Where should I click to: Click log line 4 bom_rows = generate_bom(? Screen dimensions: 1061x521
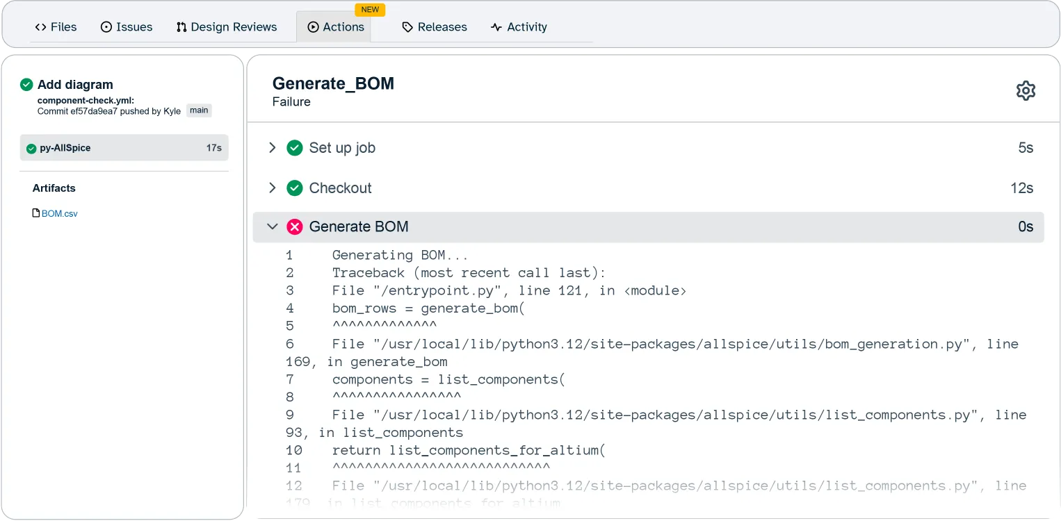pyautogui.click(x=428, y=308)
